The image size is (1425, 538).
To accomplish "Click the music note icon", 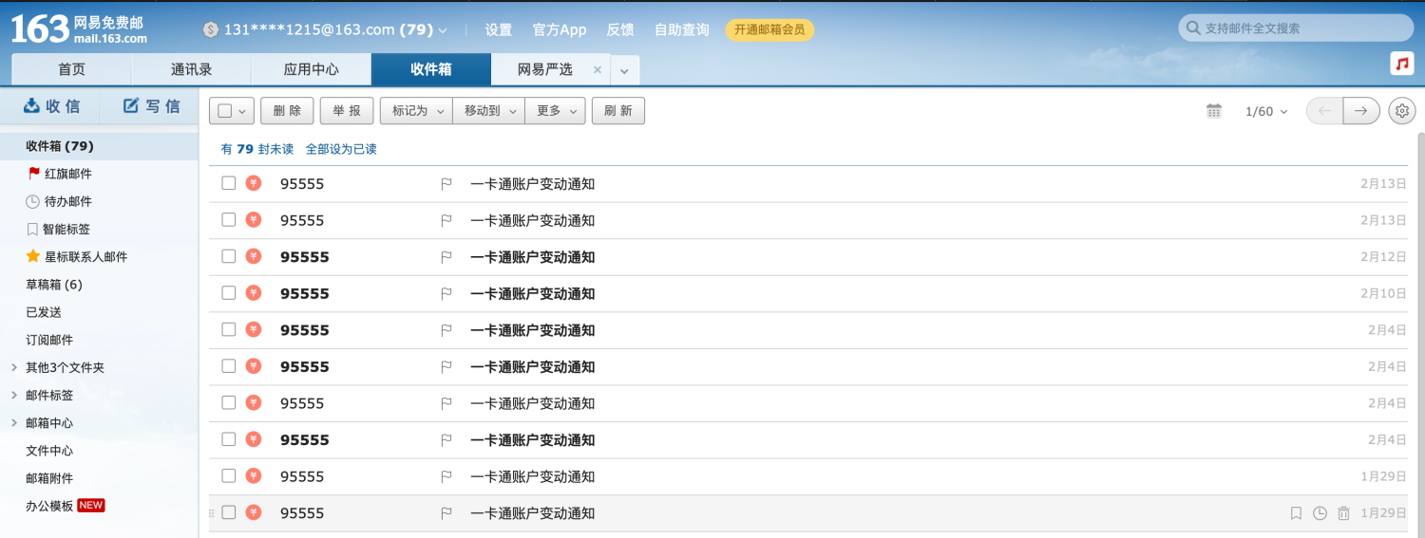I will [1402, 64].
